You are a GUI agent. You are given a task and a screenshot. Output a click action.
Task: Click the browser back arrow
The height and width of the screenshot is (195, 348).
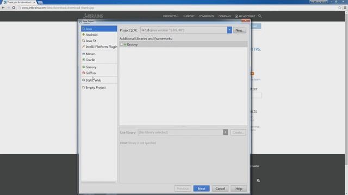pos(3,8)
